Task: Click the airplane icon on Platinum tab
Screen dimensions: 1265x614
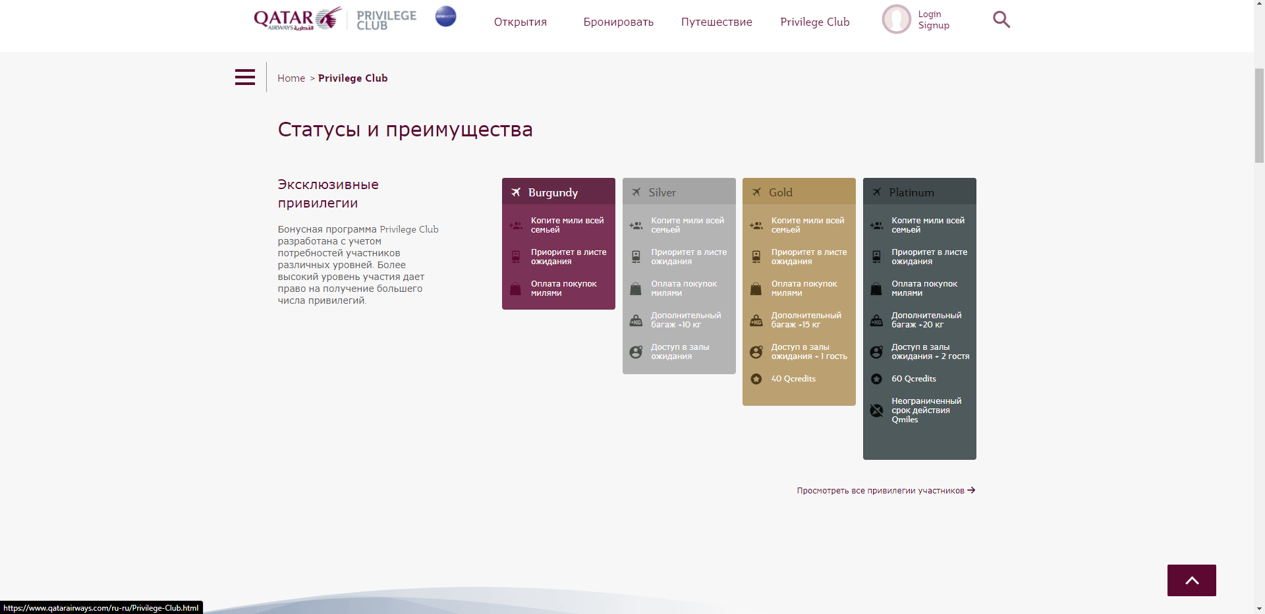Action: [877, 192]
